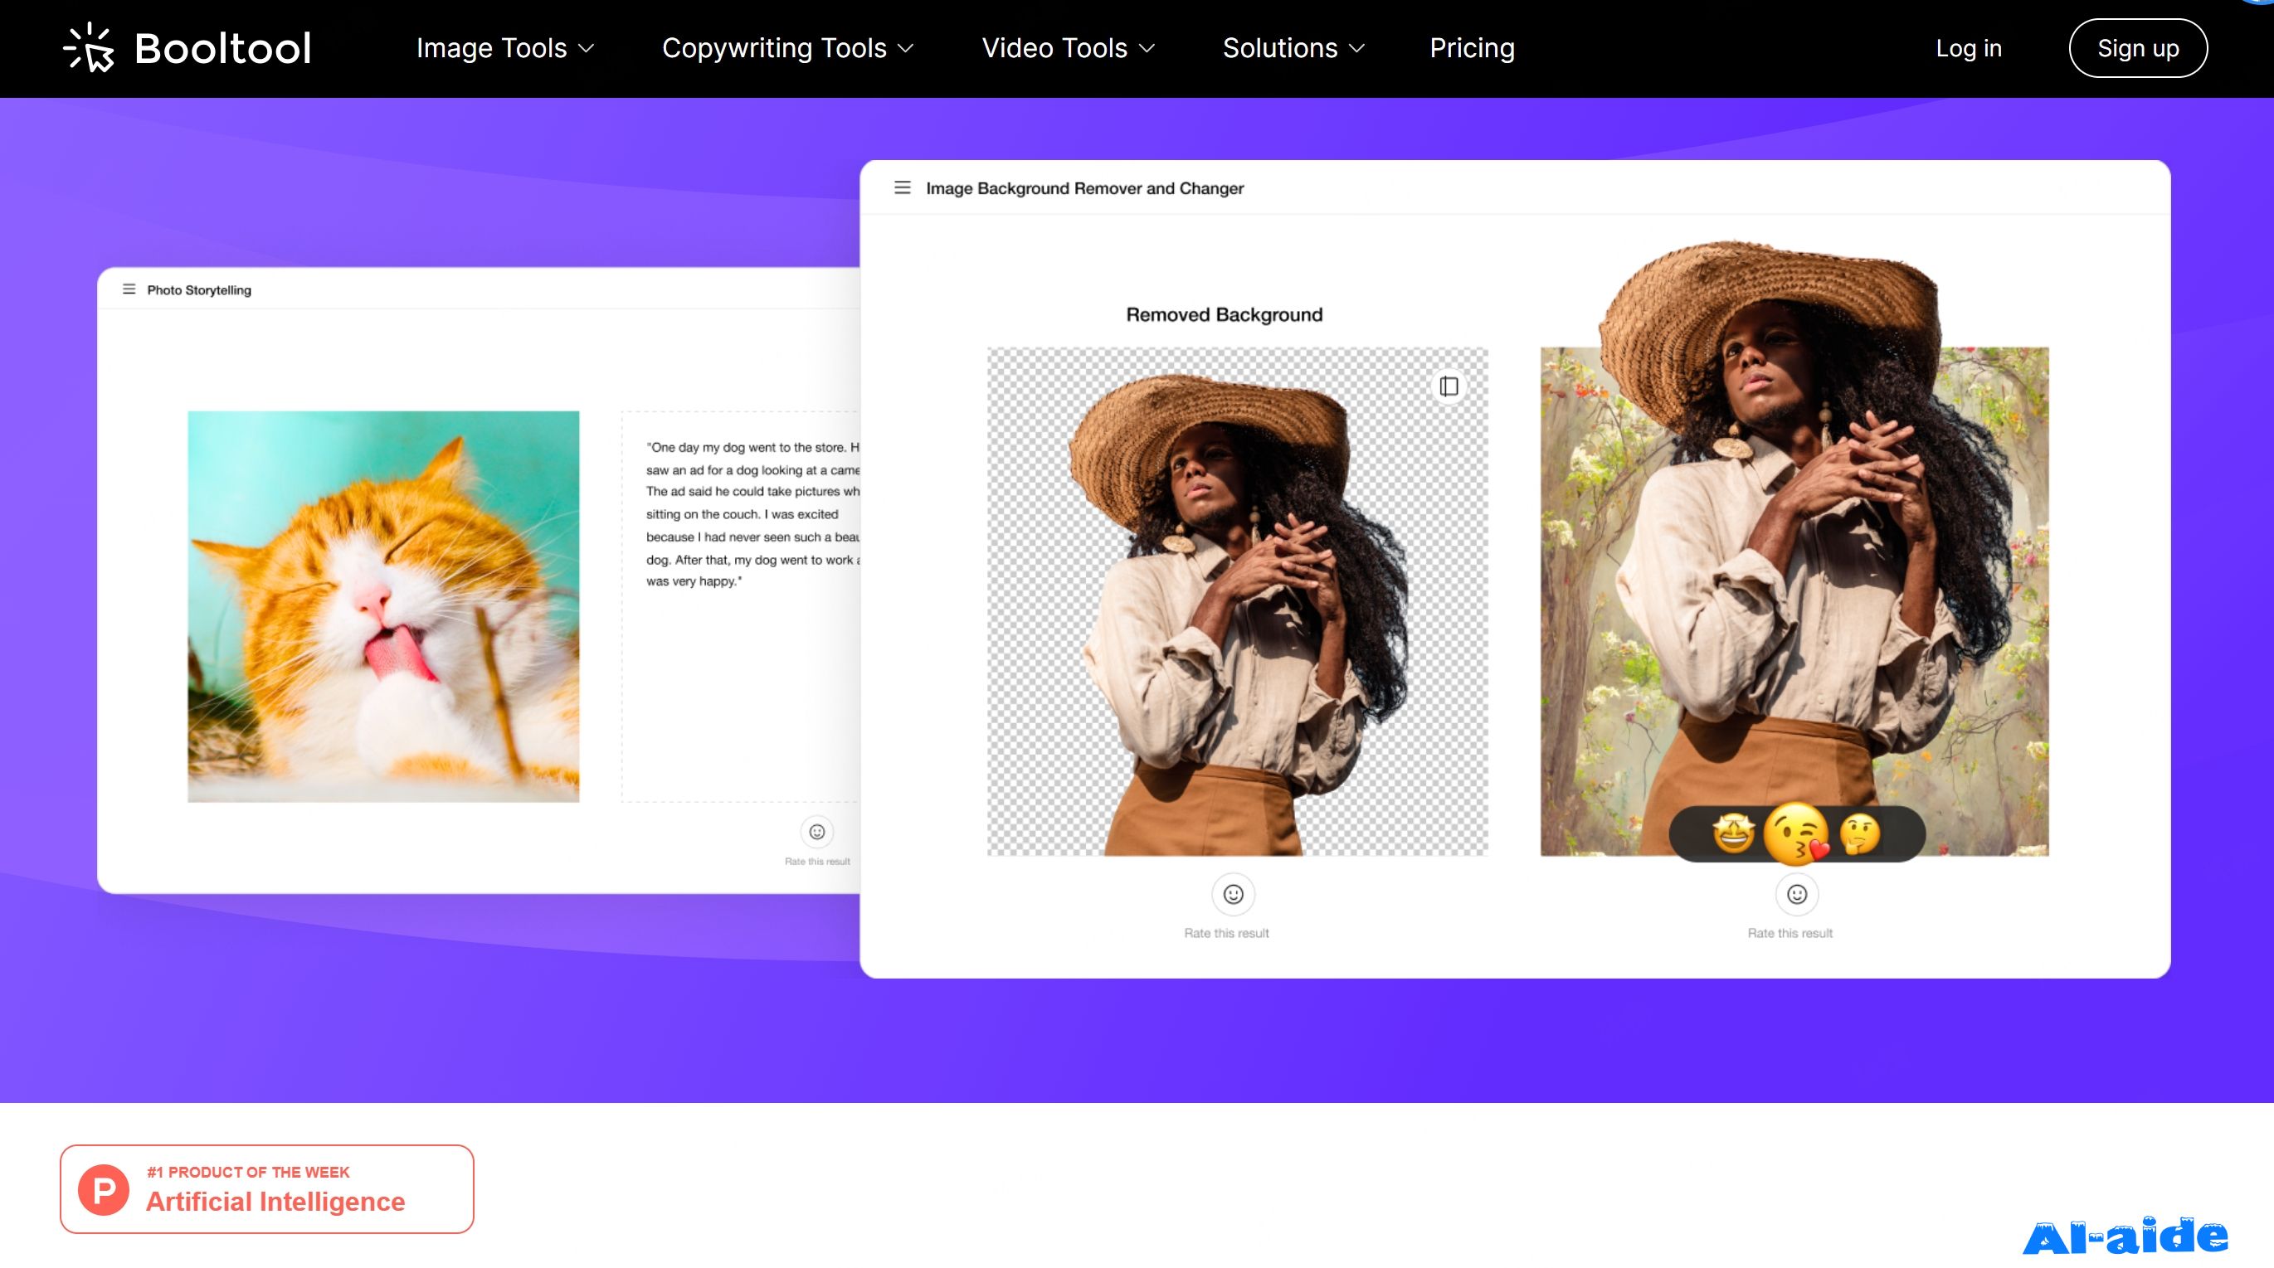Click the generated dog story text box
The width and height of the screenshot is (2274, 1268).
pos(740,606)
